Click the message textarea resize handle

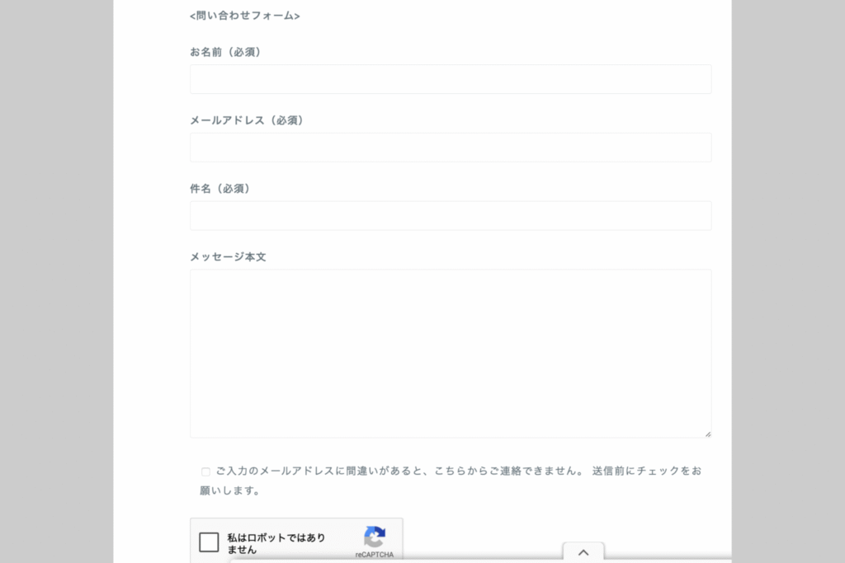pos(707,434)
